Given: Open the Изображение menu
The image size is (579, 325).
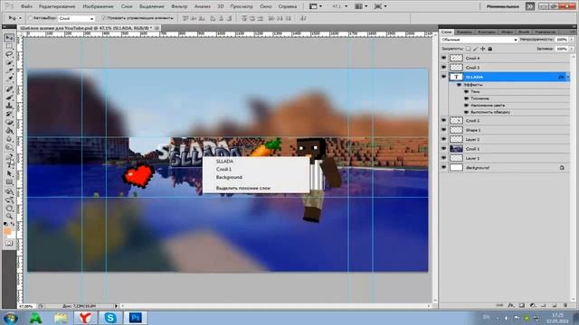Looking at the screenshot, I should point(98,6).
